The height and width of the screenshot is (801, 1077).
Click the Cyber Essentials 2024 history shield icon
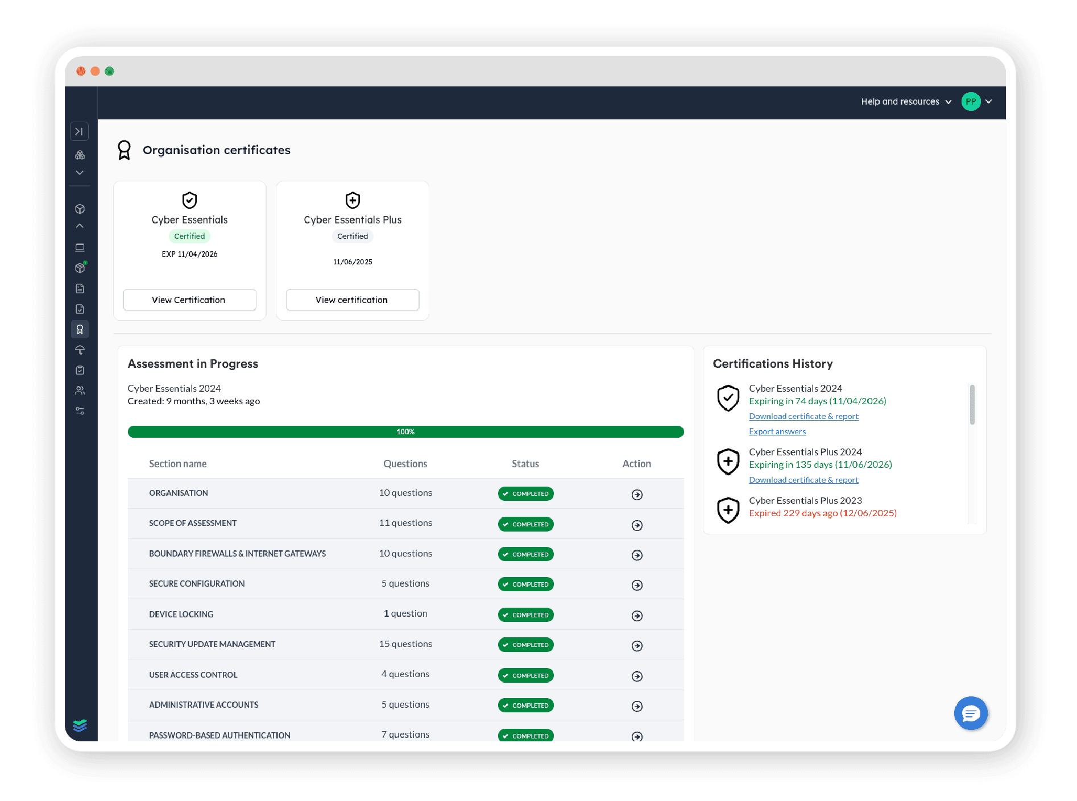click(x=728, y=397)
